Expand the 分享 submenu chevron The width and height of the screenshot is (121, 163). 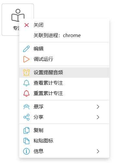click(98, 117)
